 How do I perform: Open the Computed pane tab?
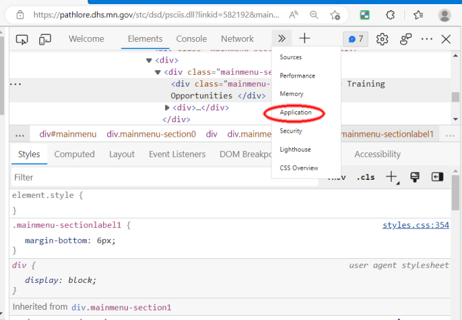pyautogui.click(x=74, y=155)
